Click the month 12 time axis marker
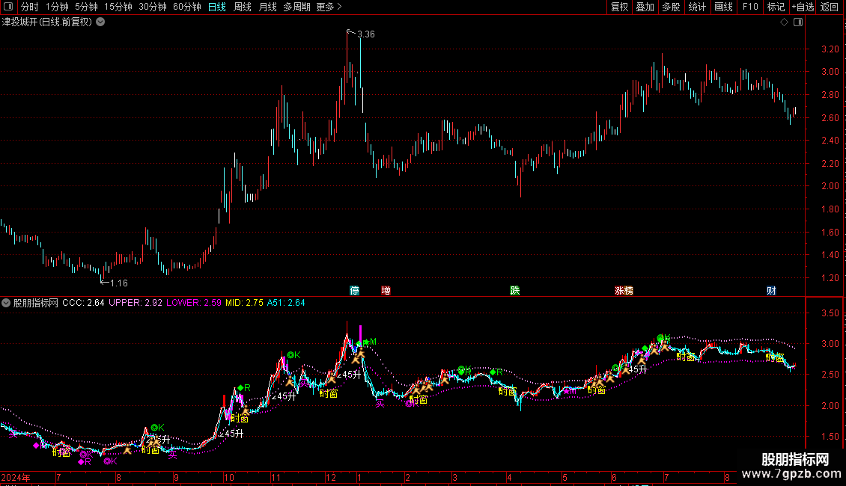846x486 pixels. (x=331, y=477)
